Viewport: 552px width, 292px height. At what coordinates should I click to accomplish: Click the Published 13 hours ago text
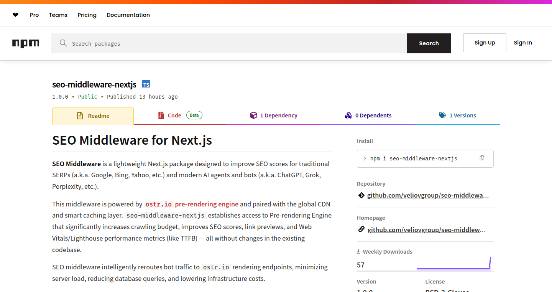142,97
